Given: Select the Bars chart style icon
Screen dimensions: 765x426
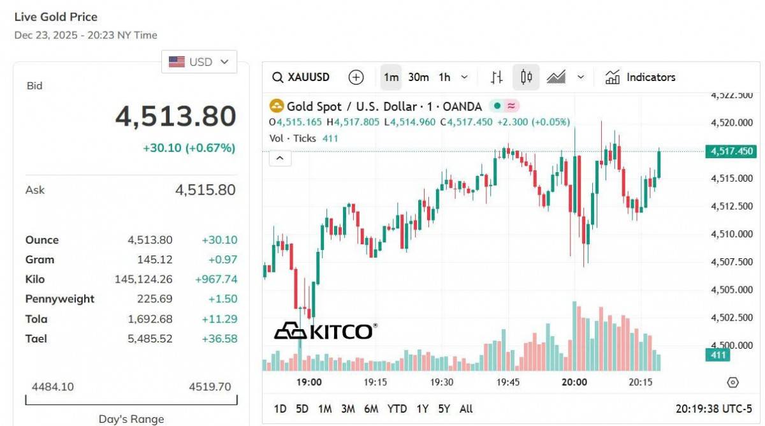Looking at the screenshot, I should (497, 77).
